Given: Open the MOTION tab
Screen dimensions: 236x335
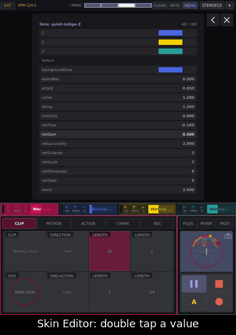Looking at the screenshot, I should pos(54,223).
